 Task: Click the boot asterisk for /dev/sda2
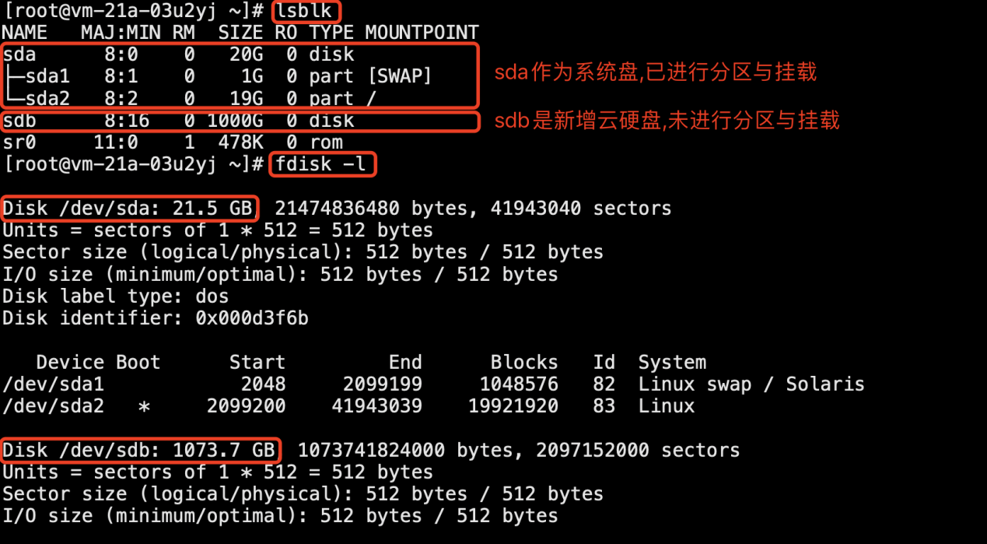[x=144, y=407]
